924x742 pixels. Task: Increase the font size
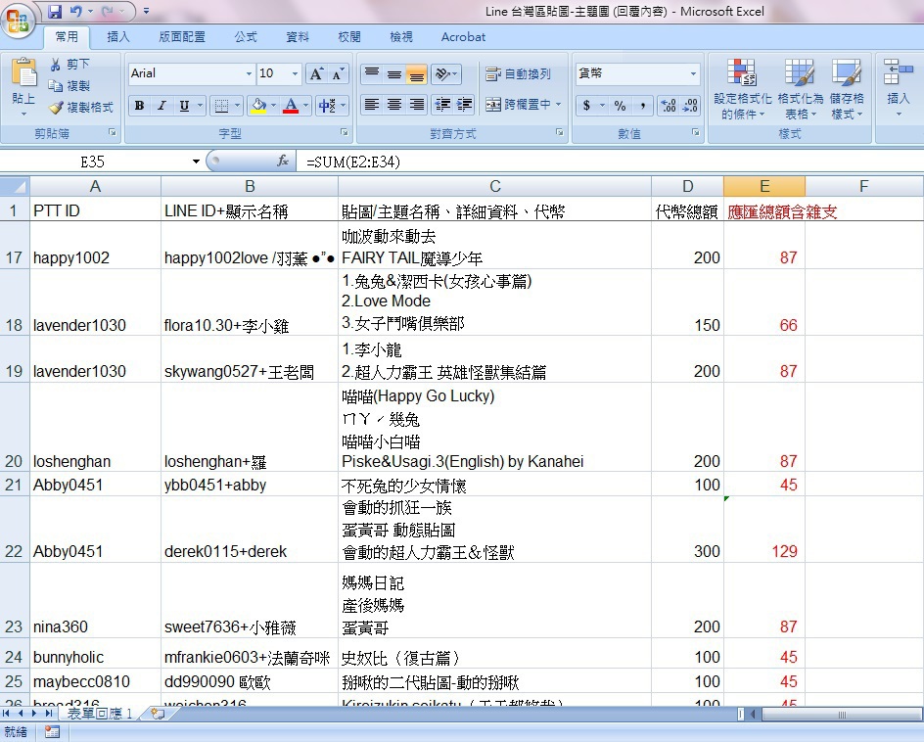316,73
